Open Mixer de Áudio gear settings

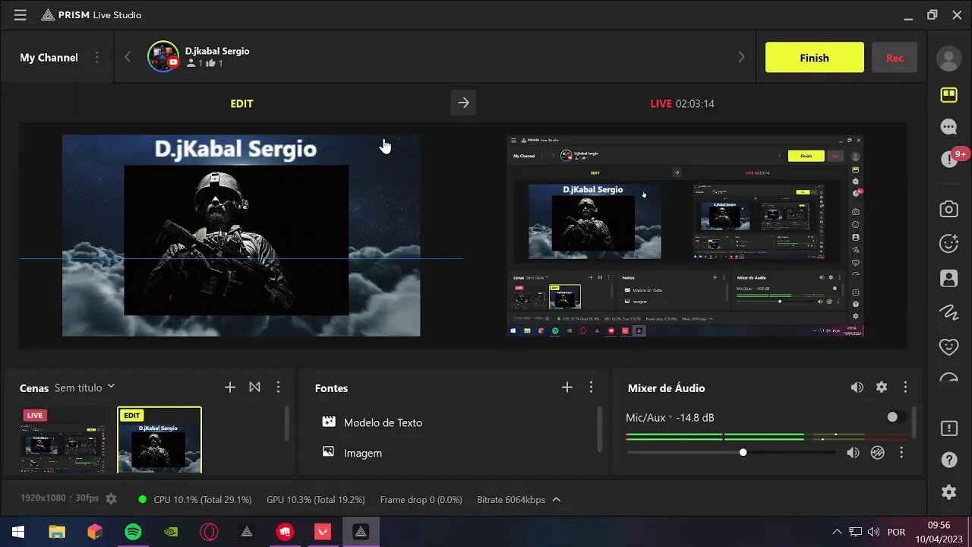pos(881,387)
